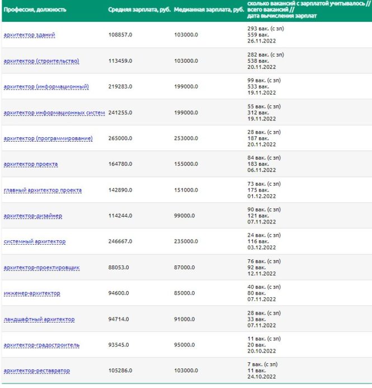
Task: Select median salary value 155000.0
Action: 186,164
